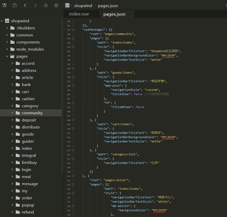
Task: Expand the .hbuilderx folder
Action: (7, 28)
